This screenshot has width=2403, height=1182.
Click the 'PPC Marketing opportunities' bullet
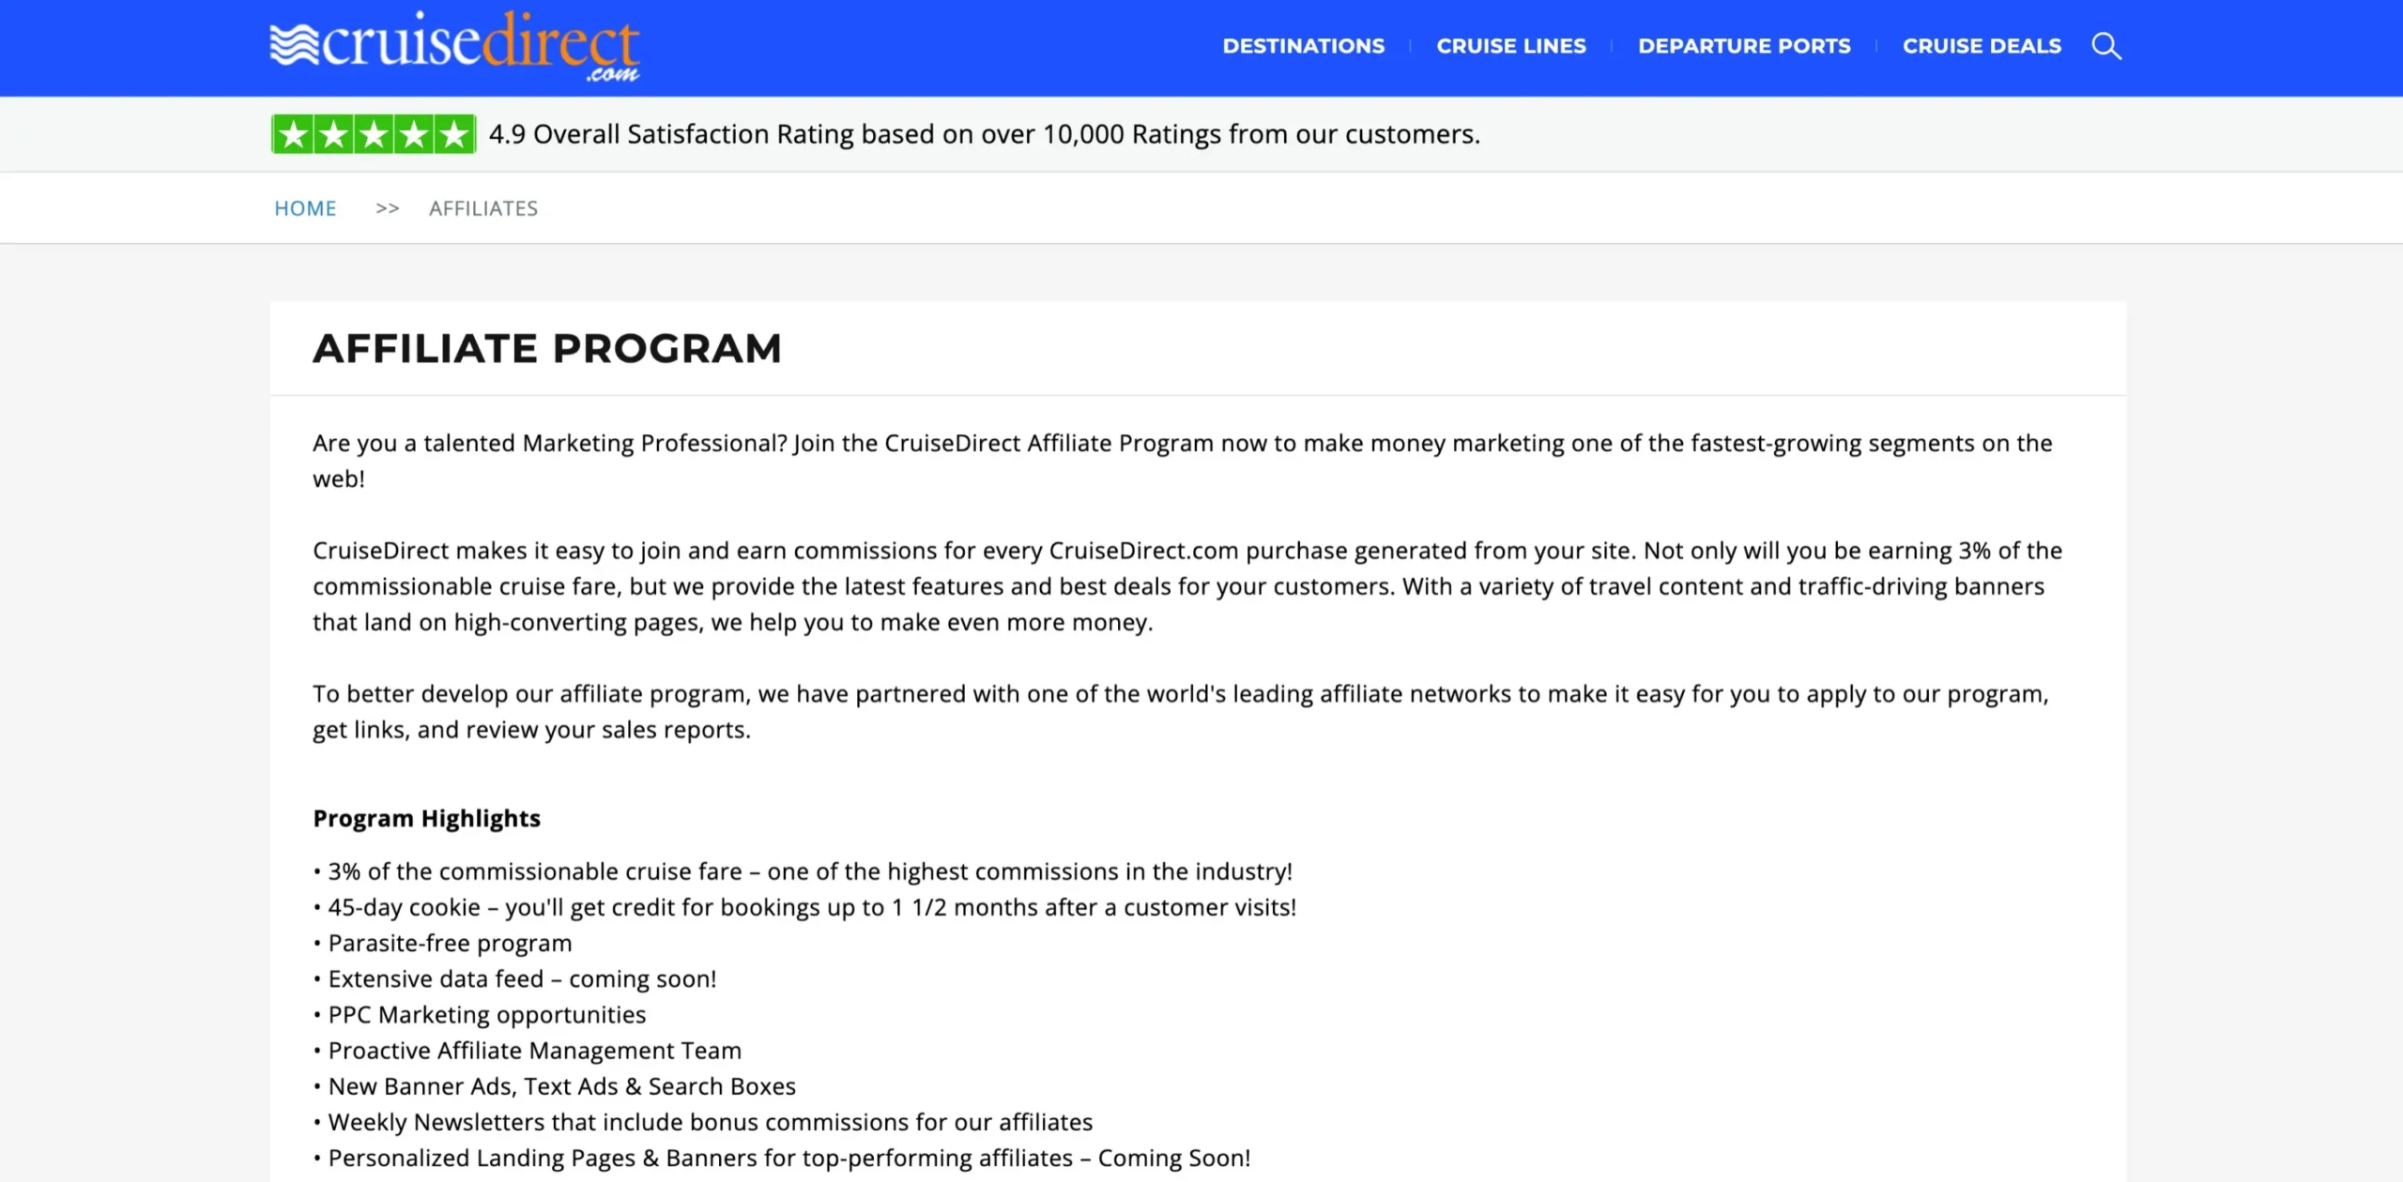click(480, 1014)
